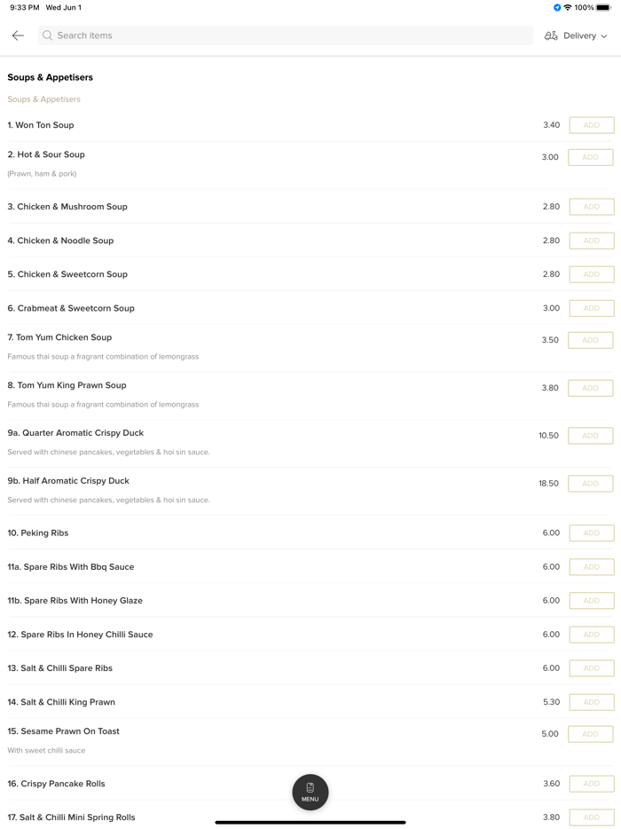Viewport: 621px width, 829px height.
Task: Click the Search items field
Action: point(284,36)
